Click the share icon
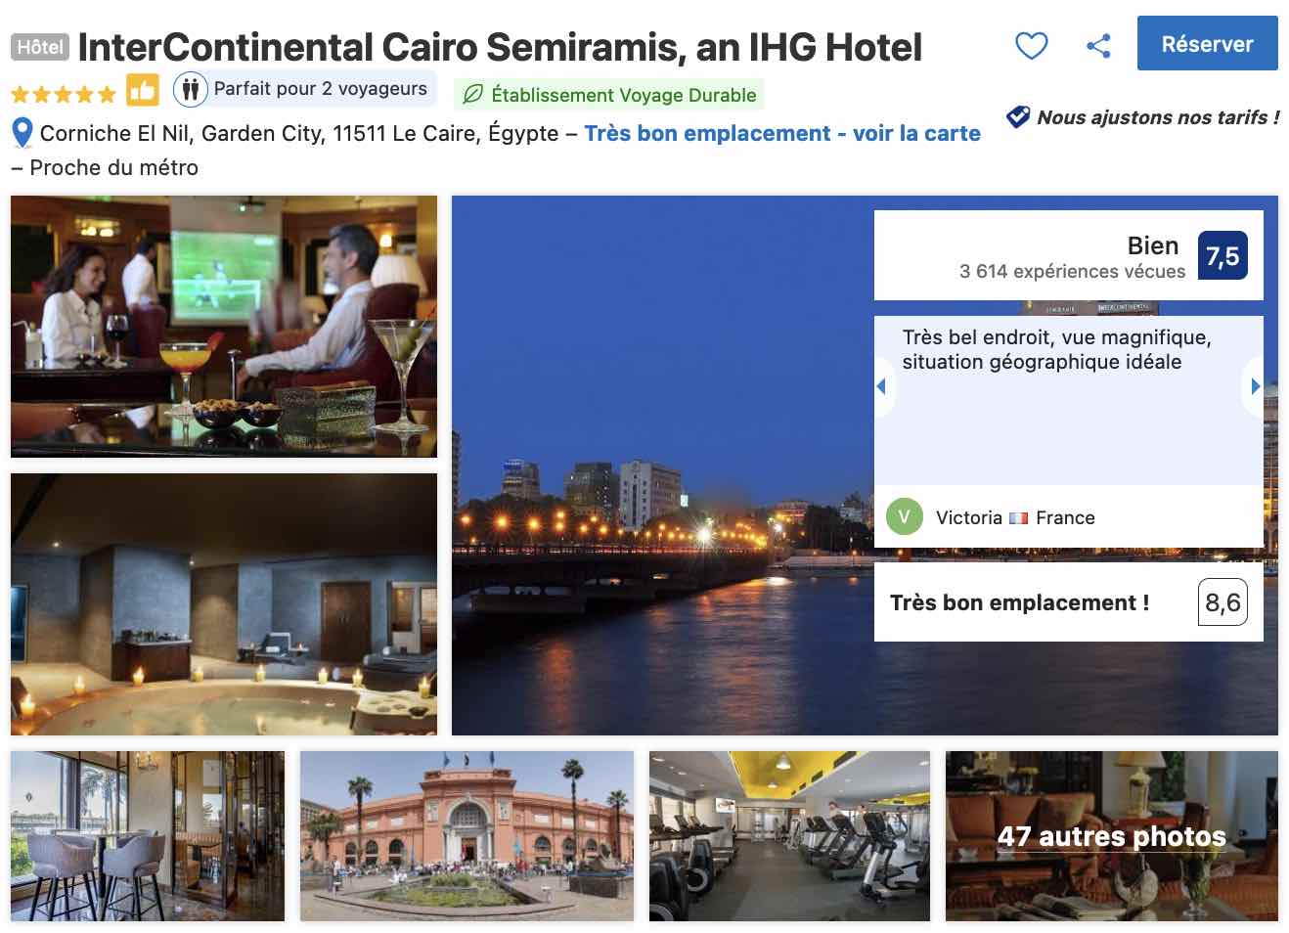Screen dimensions: 1289x933 [x=1098, y=45]
